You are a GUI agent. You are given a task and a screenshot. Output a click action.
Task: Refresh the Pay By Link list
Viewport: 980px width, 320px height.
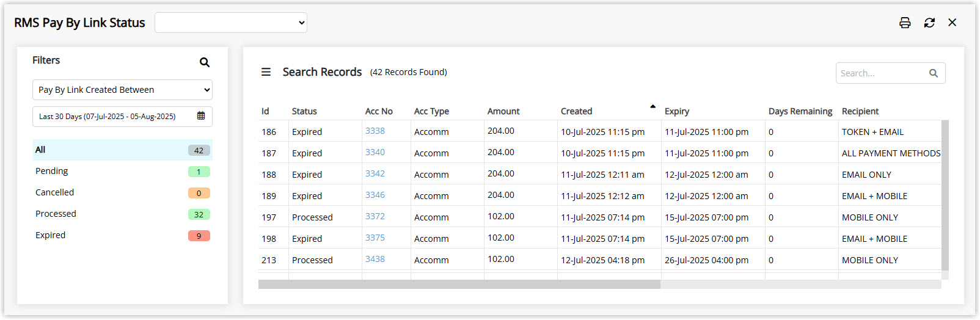pyautogui.click(x=929, y=23)
